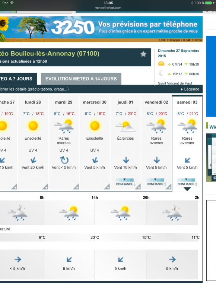Click the rotating variable wind icon under mardi 29
The width and height of the screenshot is (216, 288).
coord(64,160)
